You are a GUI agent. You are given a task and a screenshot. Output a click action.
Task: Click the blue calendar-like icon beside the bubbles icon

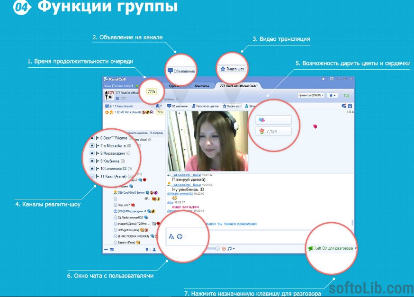coord(350,106)
